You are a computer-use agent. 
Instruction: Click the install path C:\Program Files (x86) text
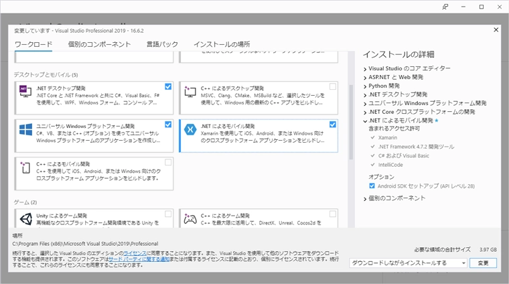(x=85, y=244)
